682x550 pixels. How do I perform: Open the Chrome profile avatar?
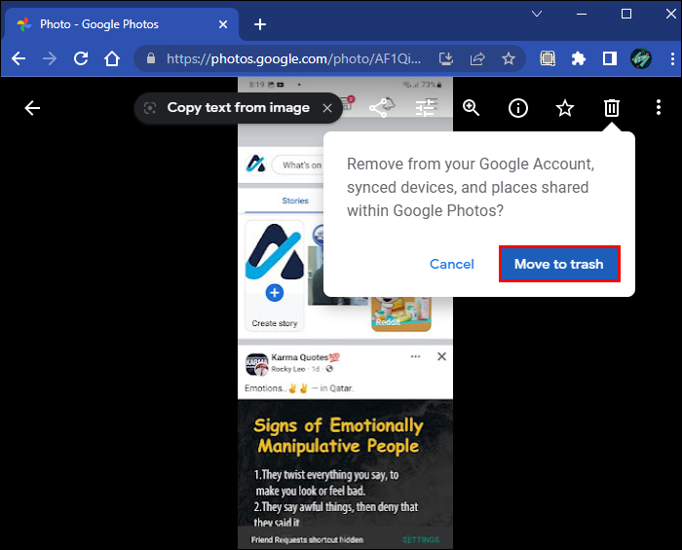pyautogui.click(x=641, y=58)
